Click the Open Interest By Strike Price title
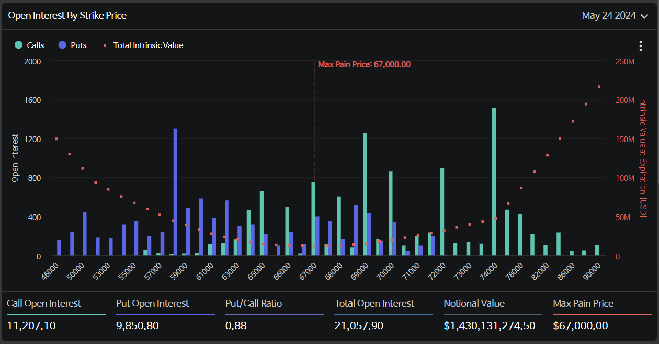Image resolution: width=659 pixels, height=344 pixels. pyautogui.click(x=67, y=15)
